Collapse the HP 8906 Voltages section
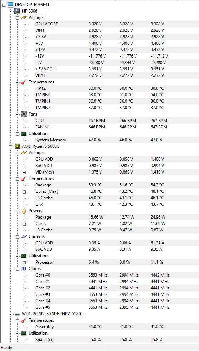Viewport: 199px width, 351px height. point(17,18)
